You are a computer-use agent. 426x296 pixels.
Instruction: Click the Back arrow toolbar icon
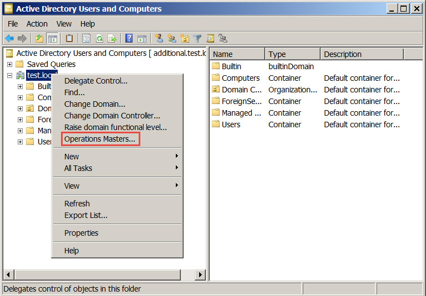point(9,38)
